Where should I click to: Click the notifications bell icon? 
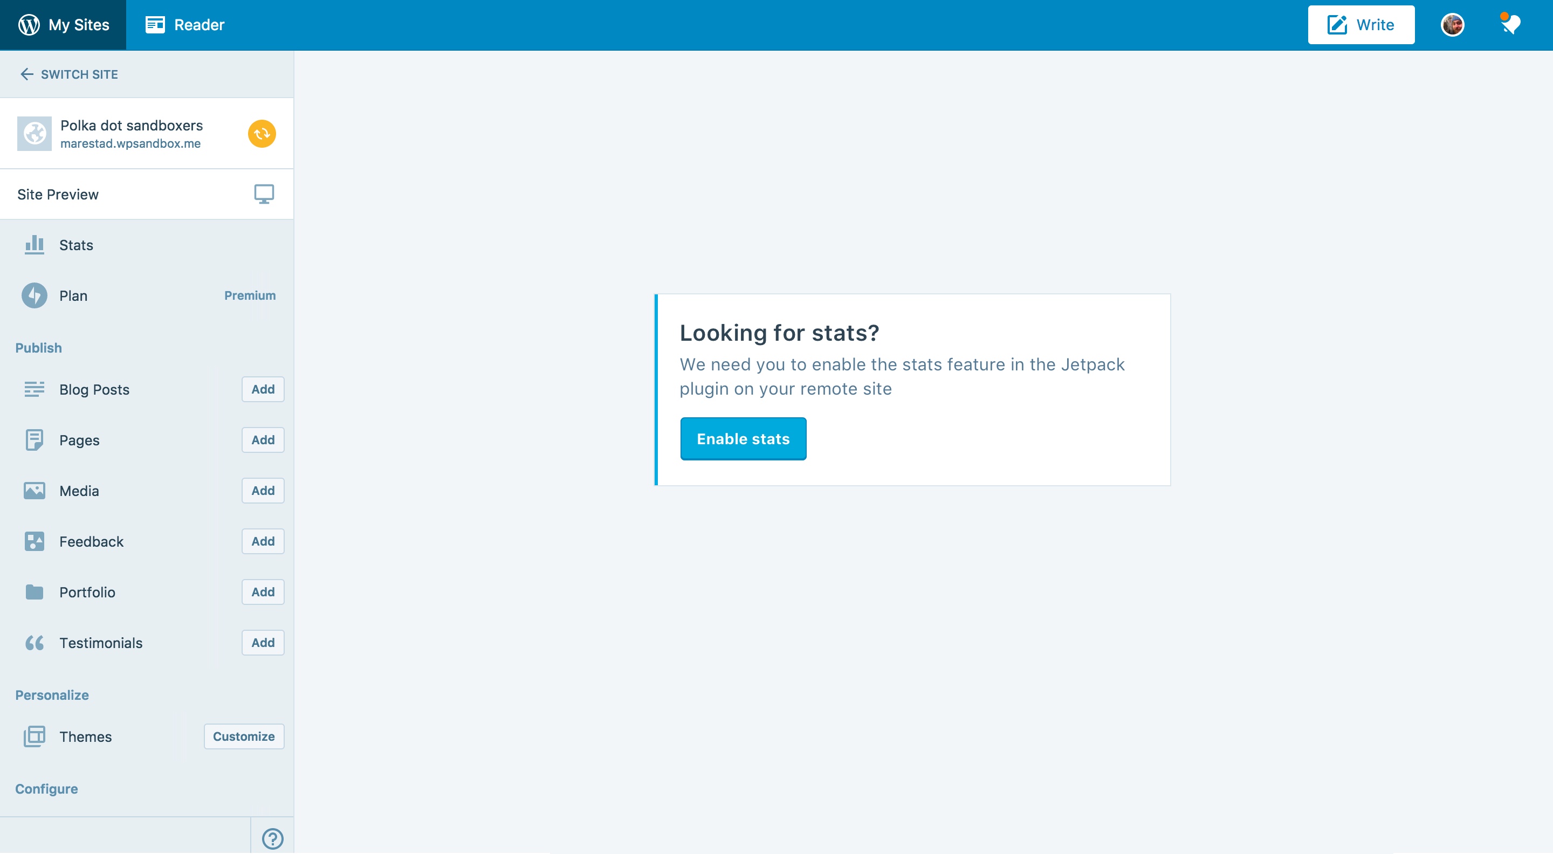[x=1510, y=25]
